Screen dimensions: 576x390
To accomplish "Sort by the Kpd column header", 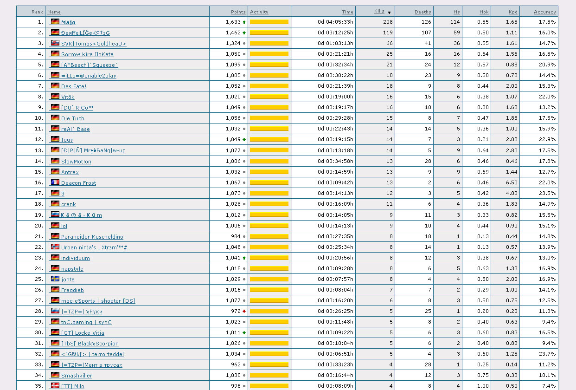I will 512,12.
